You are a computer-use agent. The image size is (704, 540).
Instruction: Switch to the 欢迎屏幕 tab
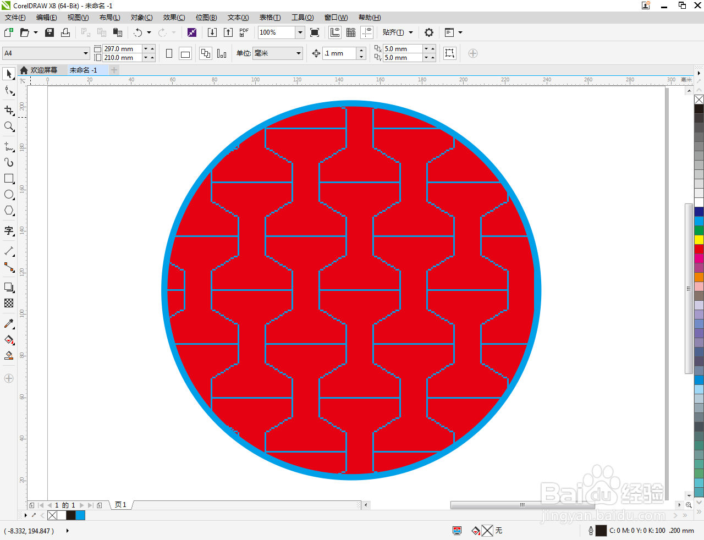[43, 70]
